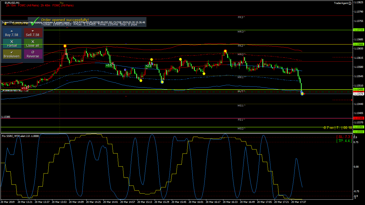Click the FR2^ level label
Viewport: 365px width, 205px height.
(242, 46)
